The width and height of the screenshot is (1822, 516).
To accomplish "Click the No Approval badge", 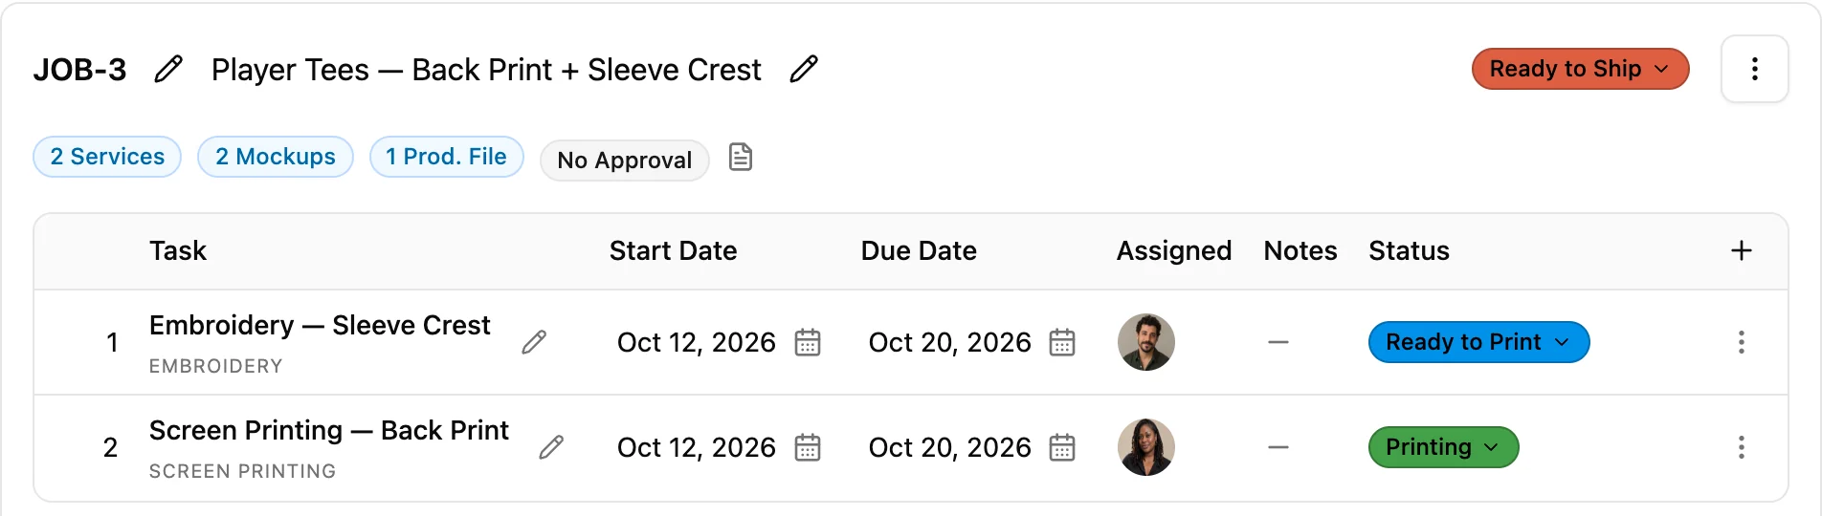I will (625, 161).
